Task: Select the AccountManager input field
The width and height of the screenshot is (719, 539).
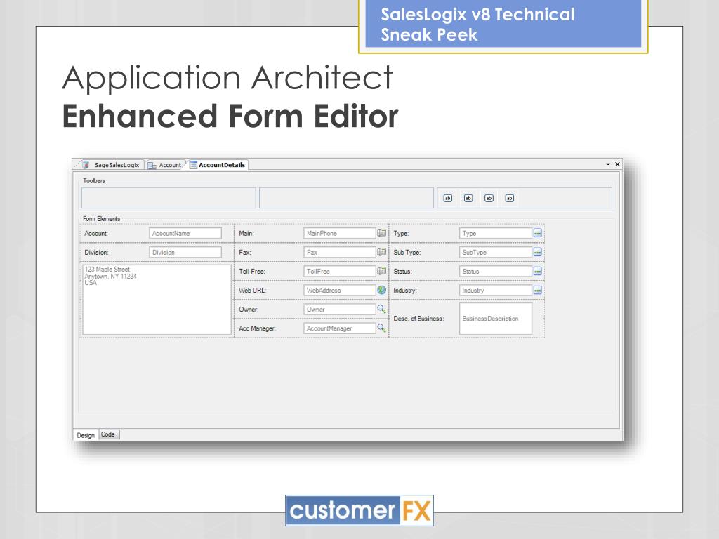Action: point(340,328)
